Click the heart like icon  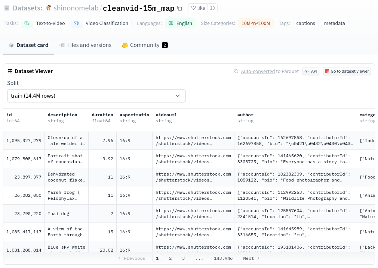point(193,8)
